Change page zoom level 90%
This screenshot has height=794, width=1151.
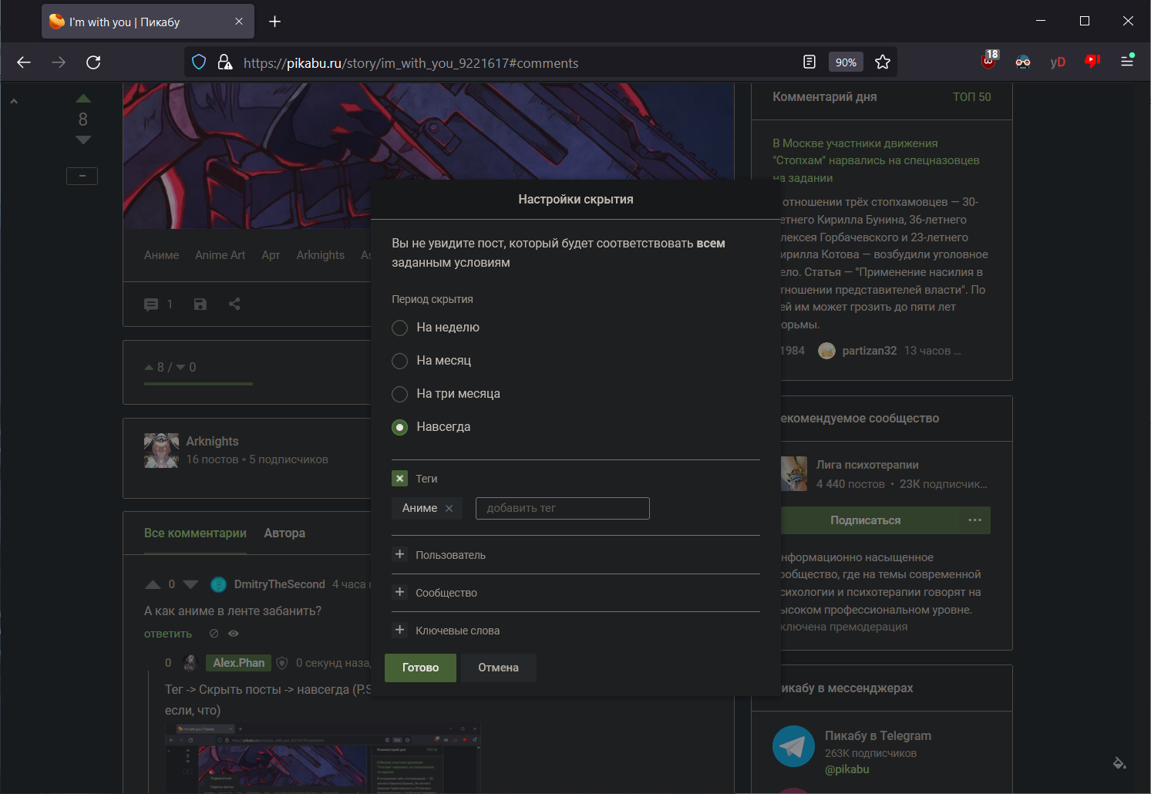(x=846, y=62)
